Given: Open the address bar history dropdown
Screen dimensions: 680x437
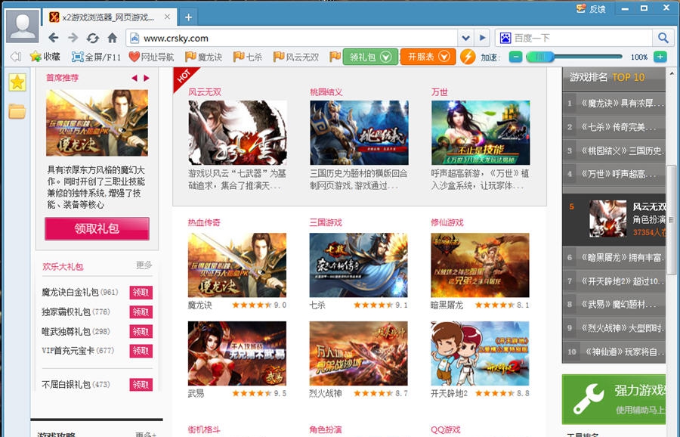Looking at the screenshot, I should pos(465,39).
